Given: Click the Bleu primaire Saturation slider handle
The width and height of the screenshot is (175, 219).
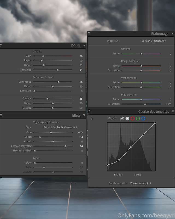Looking at the screenshot, I should (145, 104).
